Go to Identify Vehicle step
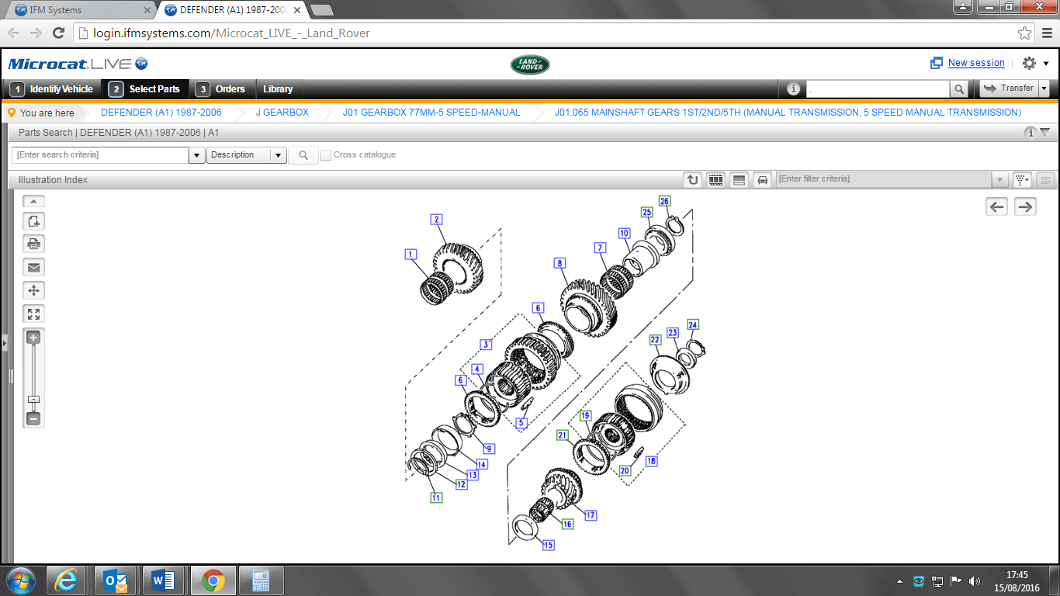Viewport: 1060px width, 596px height. pos(52,89)
